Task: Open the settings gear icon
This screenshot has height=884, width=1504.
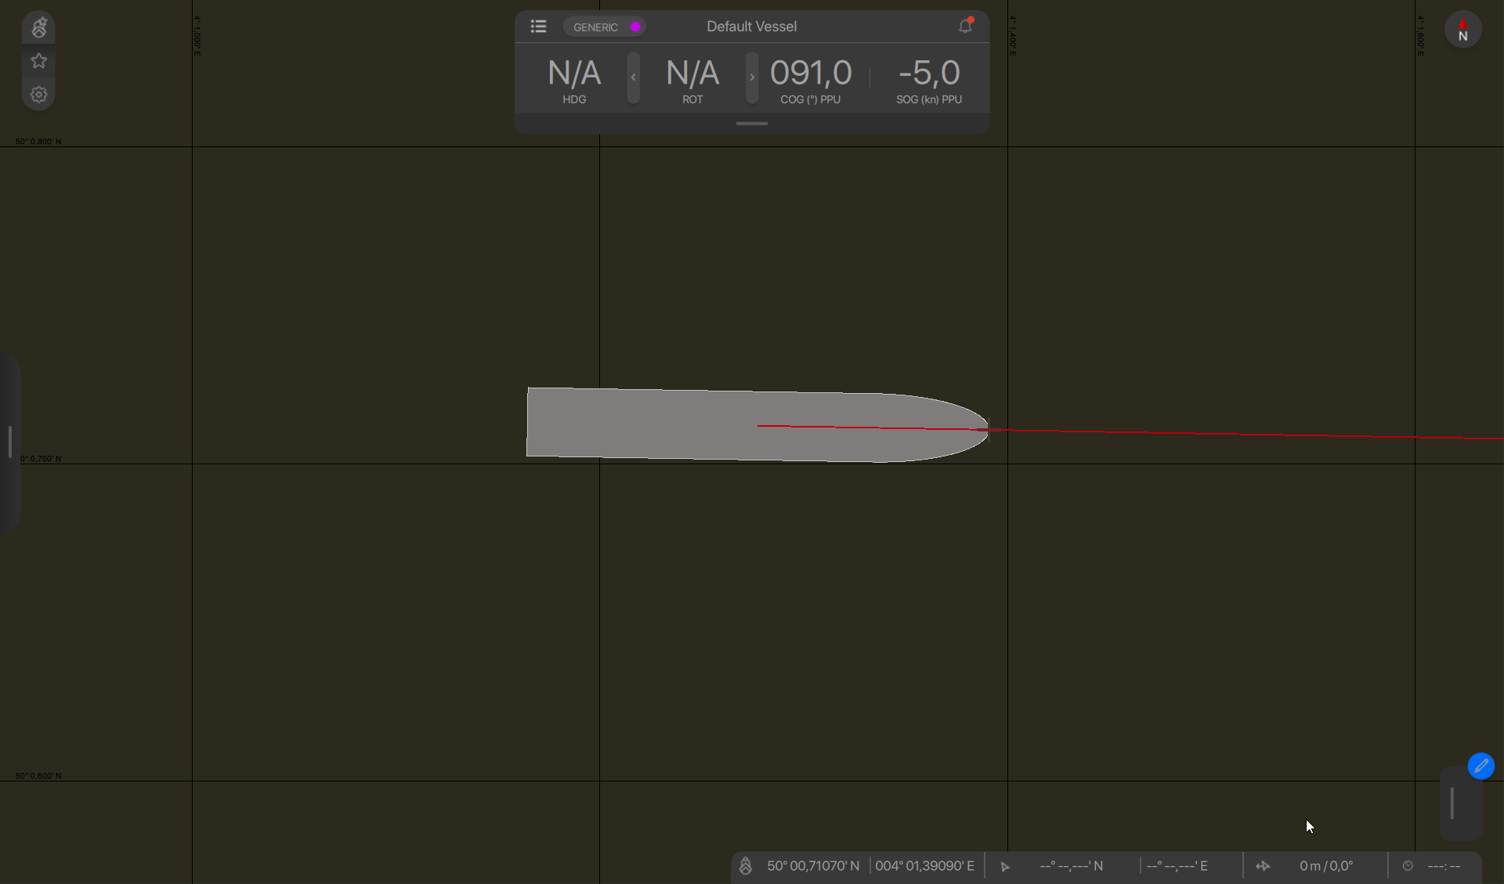Action: click(x=39, y=95)
